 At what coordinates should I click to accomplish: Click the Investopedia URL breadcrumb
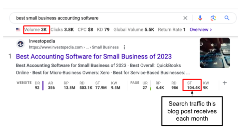(x=73, y=47)
